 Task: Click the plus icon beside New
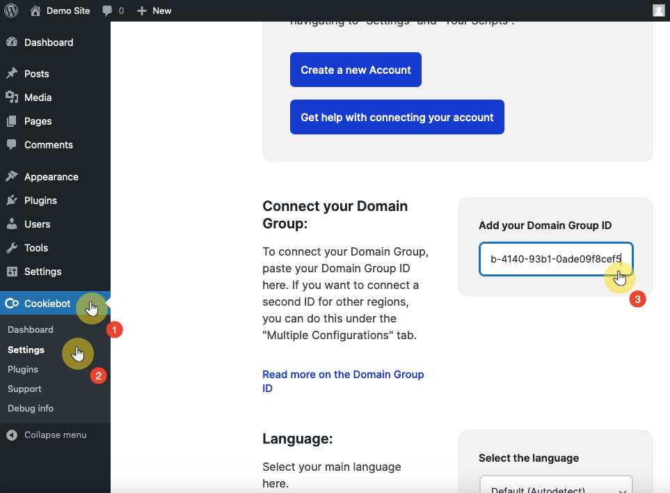click(x=142, y=10)
